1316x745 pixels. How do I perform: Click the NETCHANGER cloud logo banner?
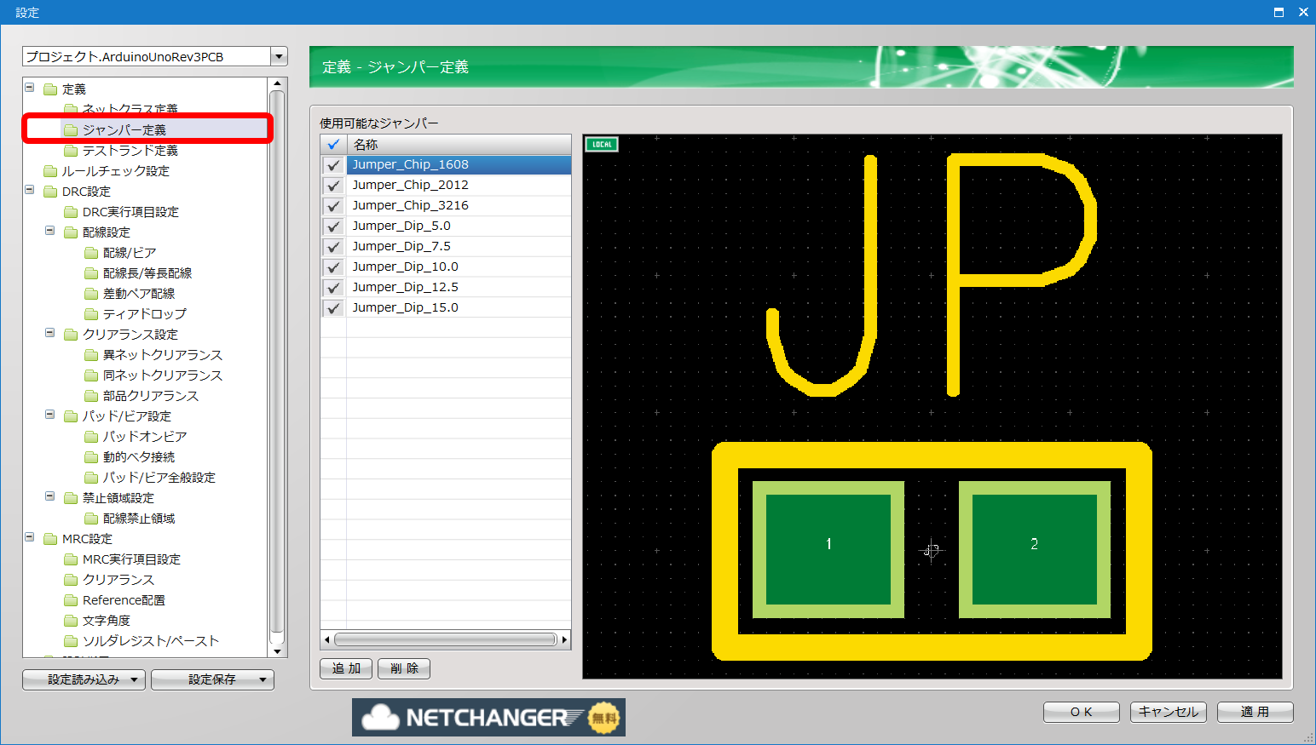click(x=488, y=717)
